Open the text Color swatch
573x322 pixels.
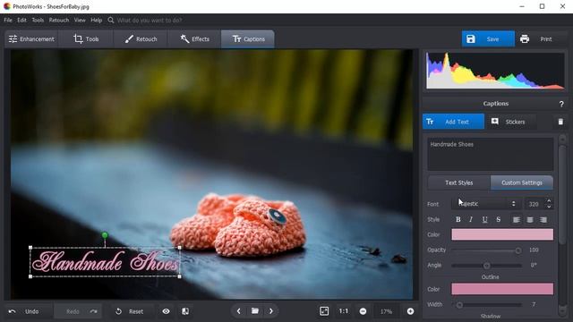(x=502, y=234)
